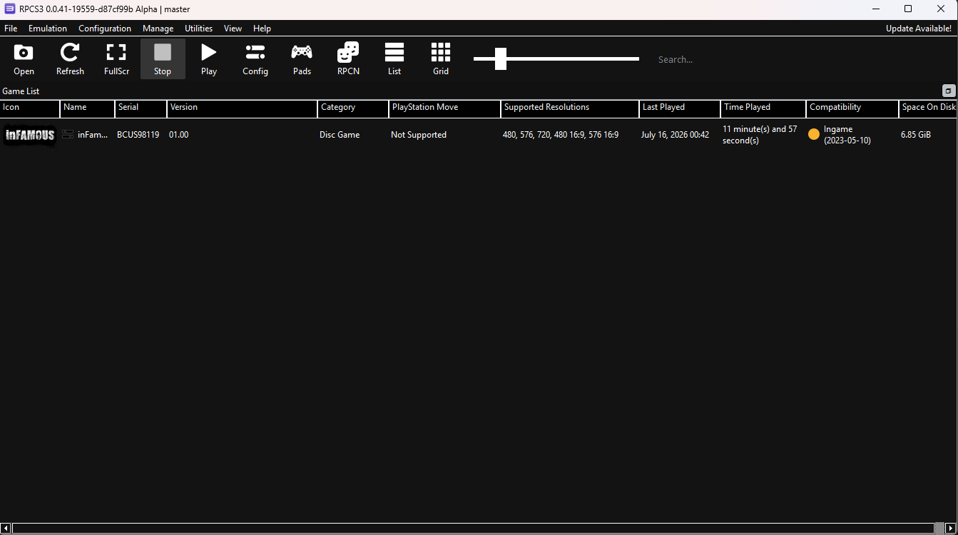Click the horizontal scrollbar right arrow
958x535 pixels.
951,529
